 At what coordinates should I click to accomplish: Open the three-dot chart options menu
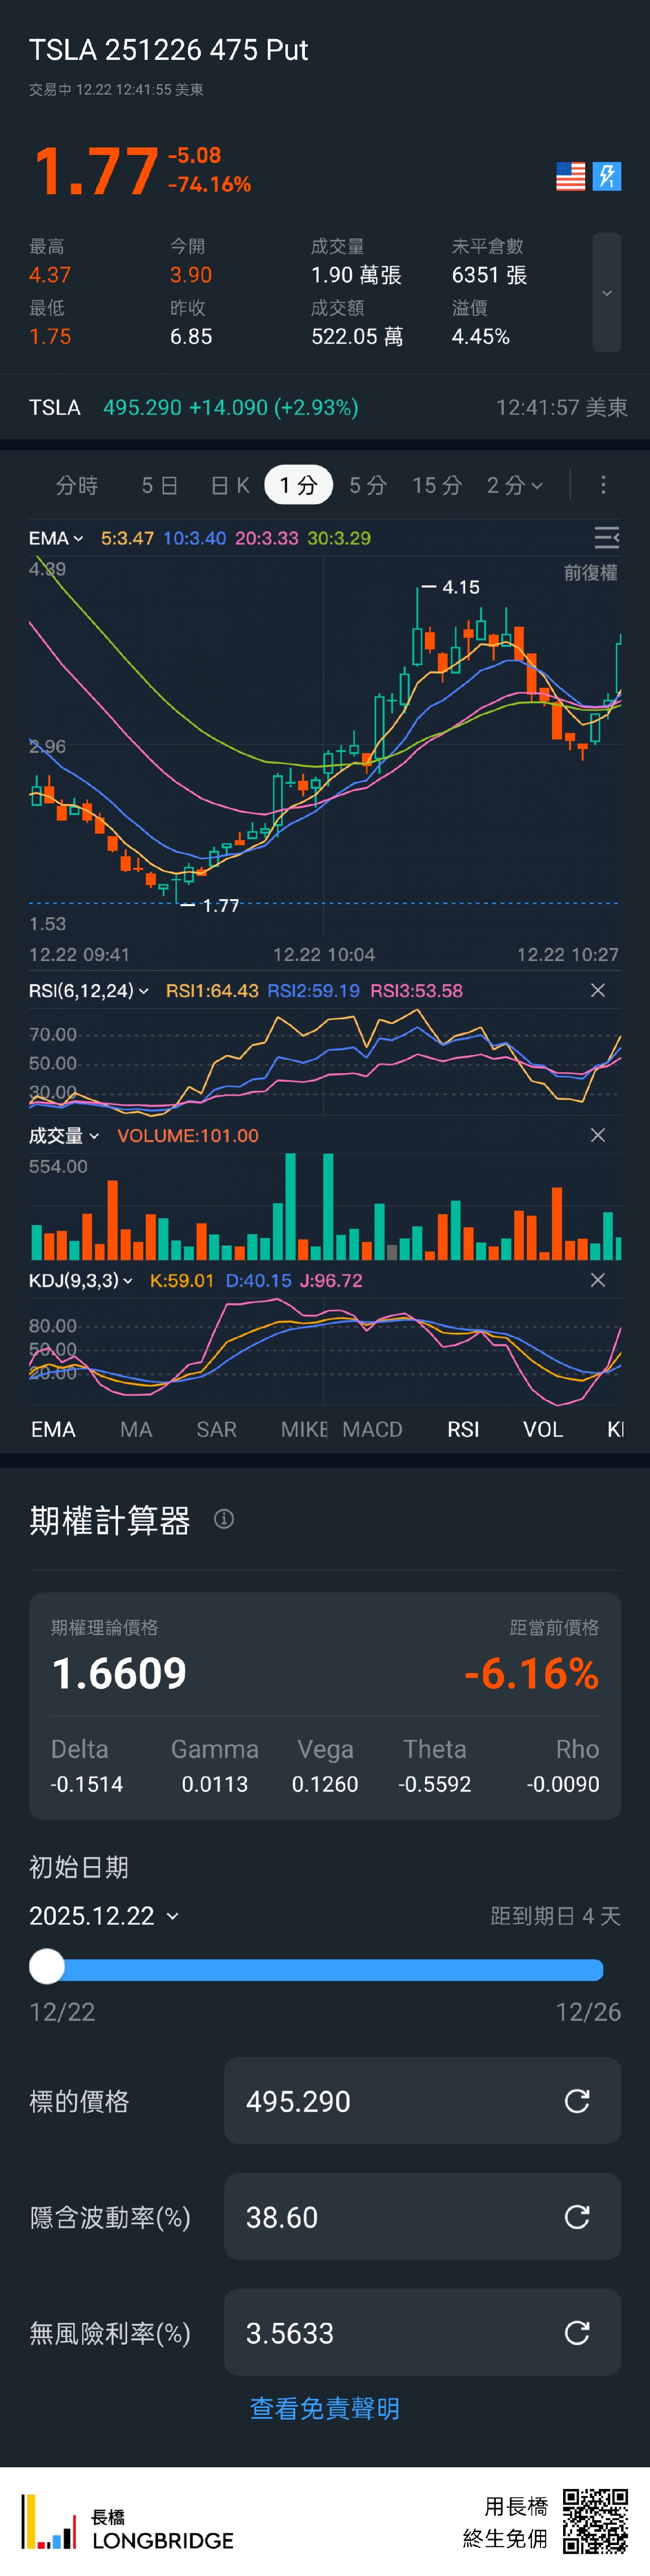603,485
